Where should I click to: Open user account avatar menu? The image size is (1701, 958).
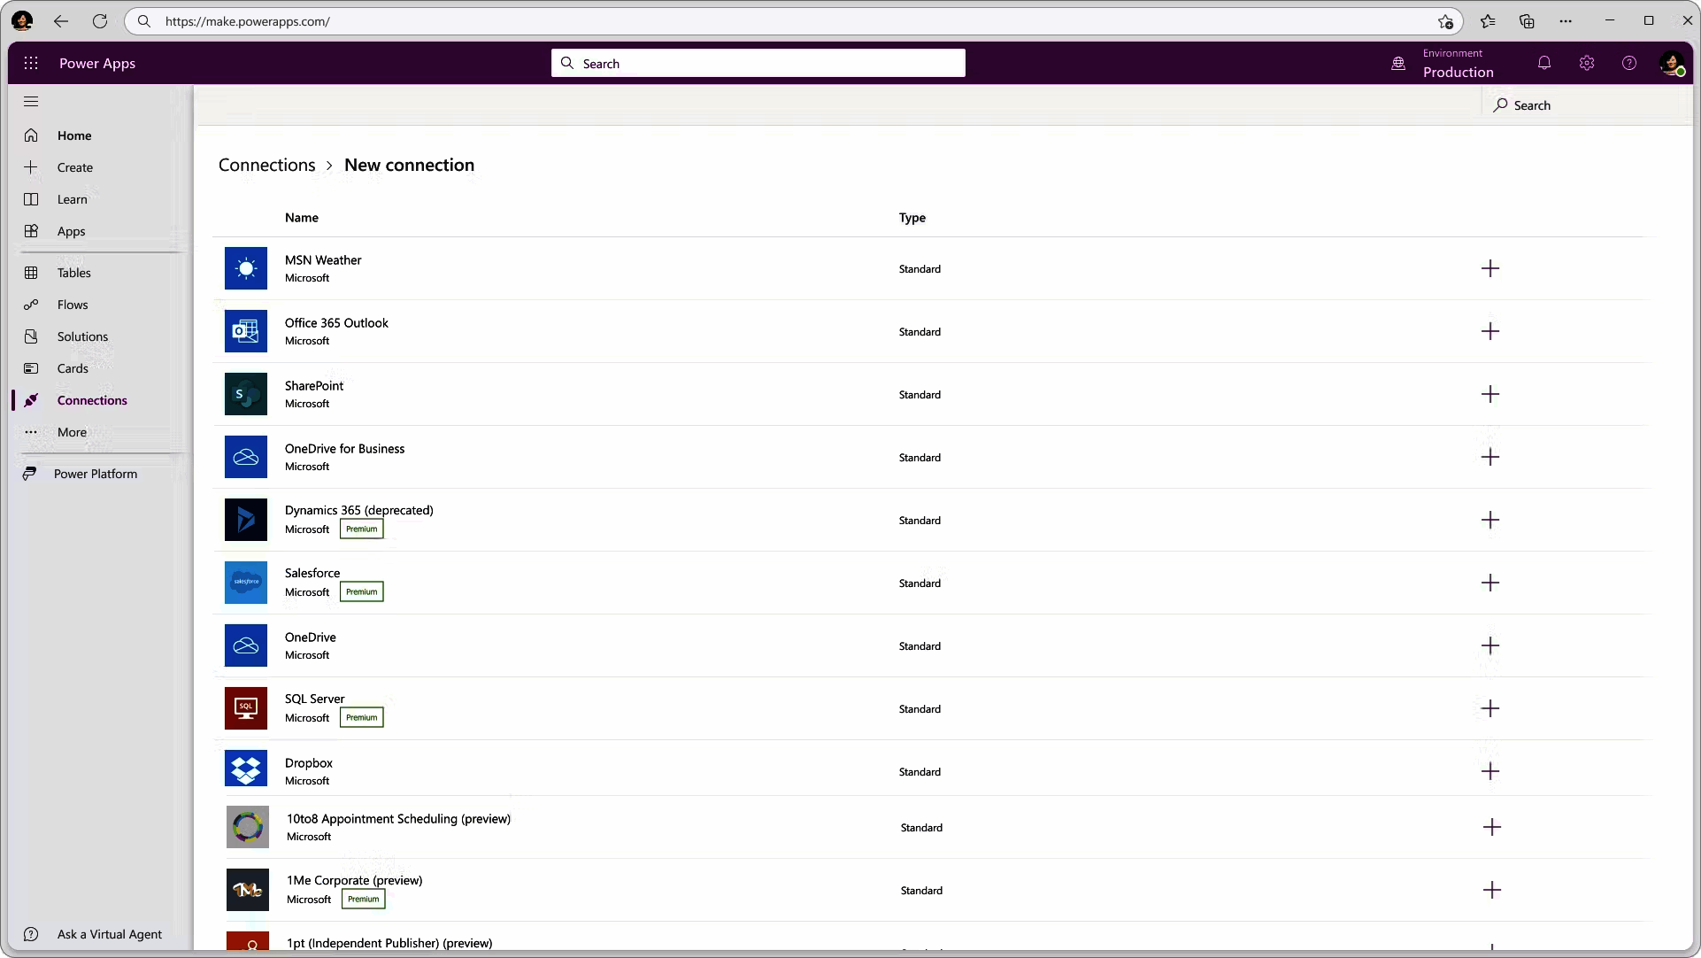(1672, 63)
